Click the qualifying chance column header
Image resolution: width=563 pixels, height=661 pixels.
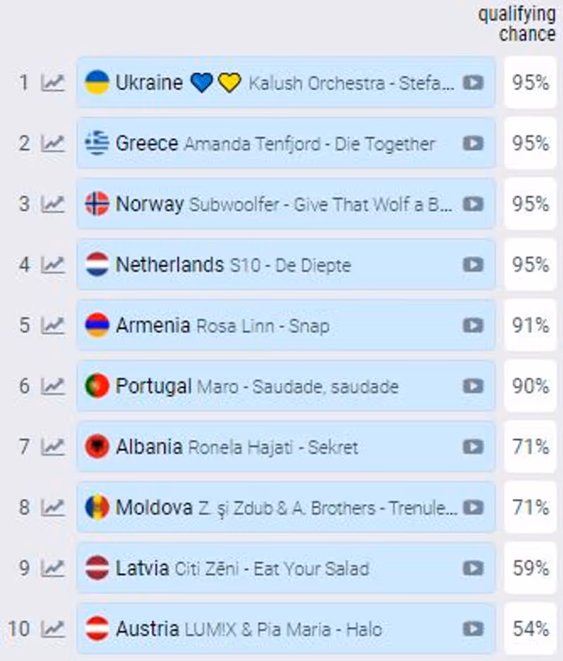click(517, 24)
